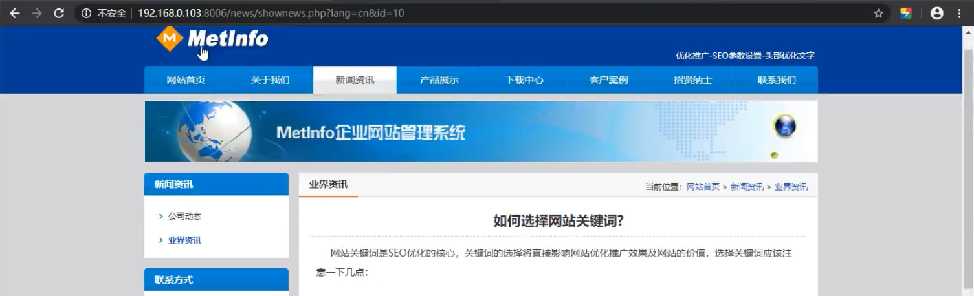Click the address bar URL
The width and height of the screenshot is (974, 296).
(271, 13)
